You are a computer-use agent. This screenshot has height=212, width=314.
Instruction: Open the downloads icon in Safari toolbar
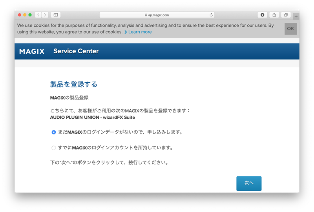[x=262, y=15]
